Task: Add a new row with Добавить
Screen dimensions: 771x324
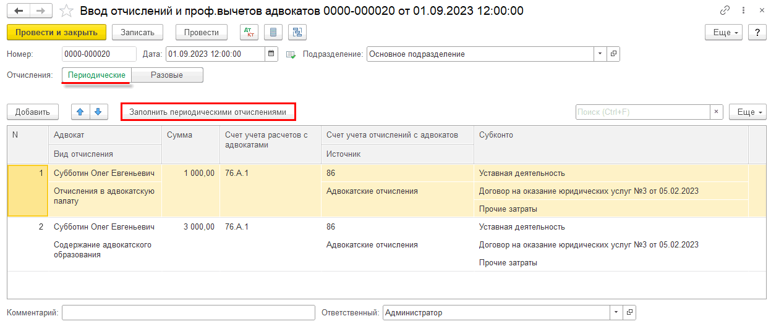Action: pyautogui.click(x=33, y=112)
